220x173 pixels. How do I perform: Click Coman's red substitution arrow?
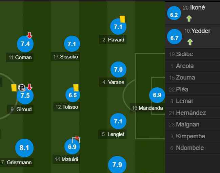coord(29,35)
